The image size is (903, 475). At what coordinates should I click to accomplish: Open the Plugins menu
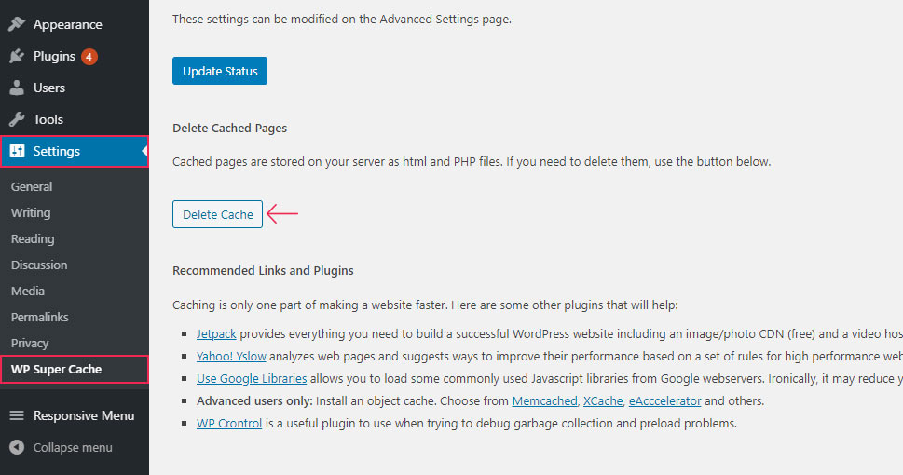pyautogui.click(x=75, y=56)
